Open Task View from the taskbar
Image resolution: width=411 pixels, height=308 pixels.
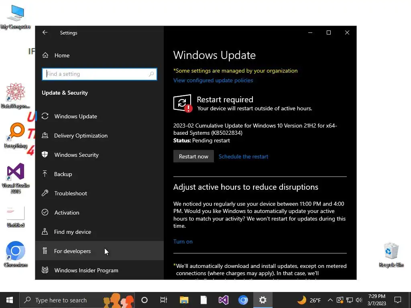coord(164,300)
